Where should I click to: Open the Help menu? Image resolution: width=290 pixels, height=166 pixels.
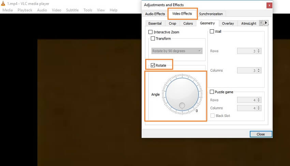point(113,10)
